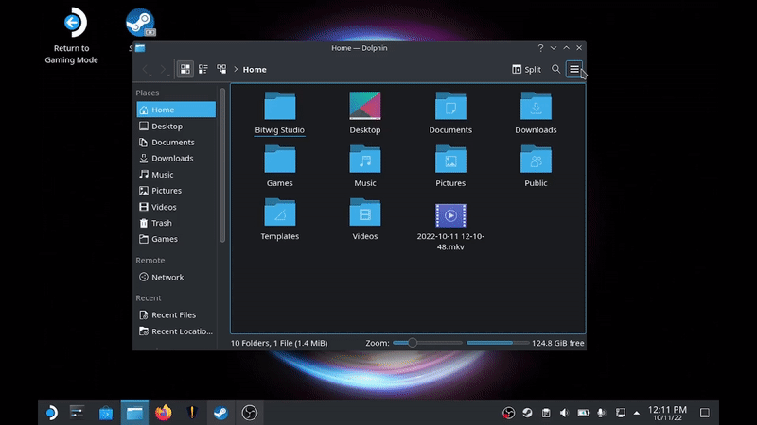Open OBS Studio from the taskbar

(x=249, y=413)
